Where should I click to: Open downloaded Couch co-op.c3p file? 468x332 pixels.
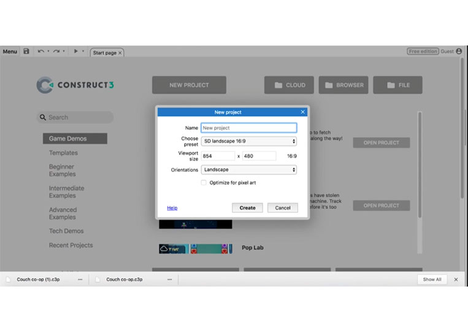(x=125, y=279)
